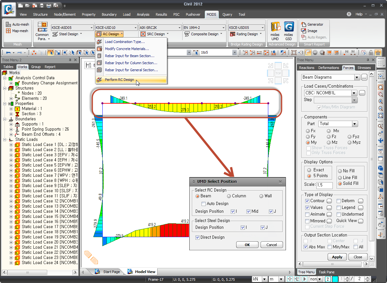Open Contour details ellipsis button
Image resolution: width=387 pixels, height=283 pixels.
coord(330,201)
